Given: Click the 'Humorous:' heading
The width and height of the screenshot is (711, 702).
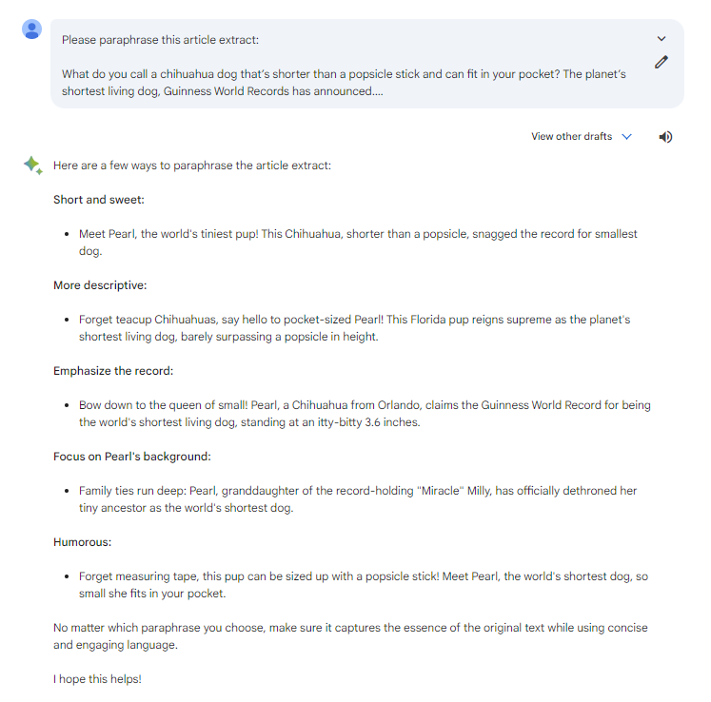Looking at the screenshot, I should click(83, 542).
